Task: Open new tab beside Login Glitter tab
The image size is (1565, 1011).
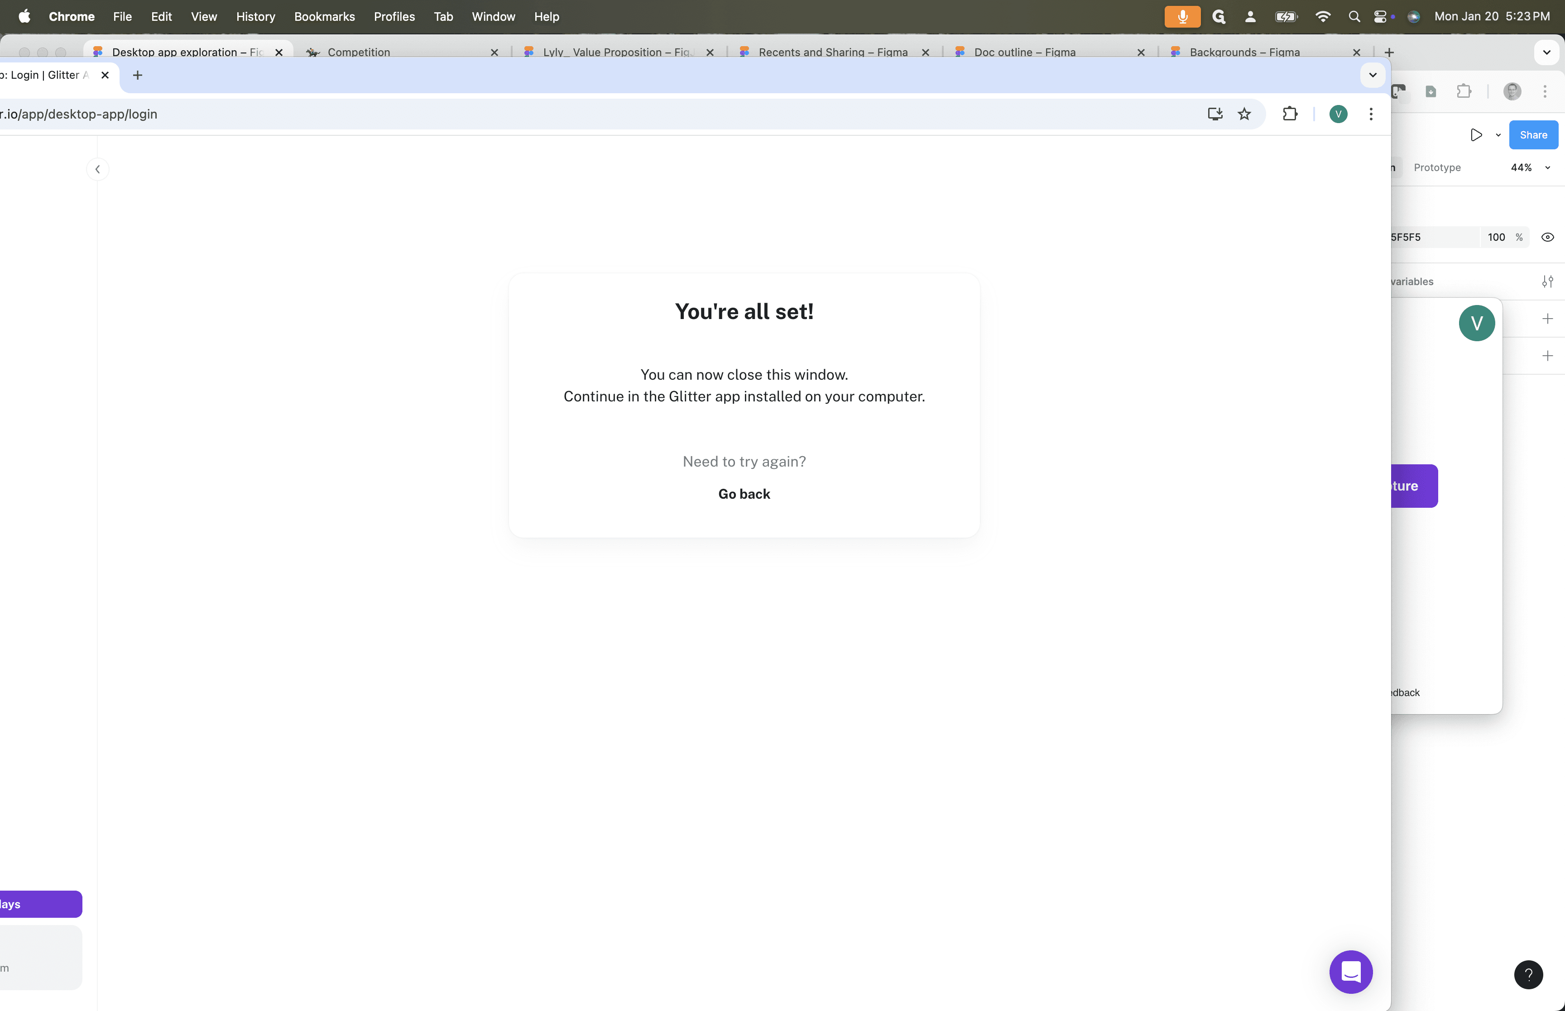Action: 137,76
